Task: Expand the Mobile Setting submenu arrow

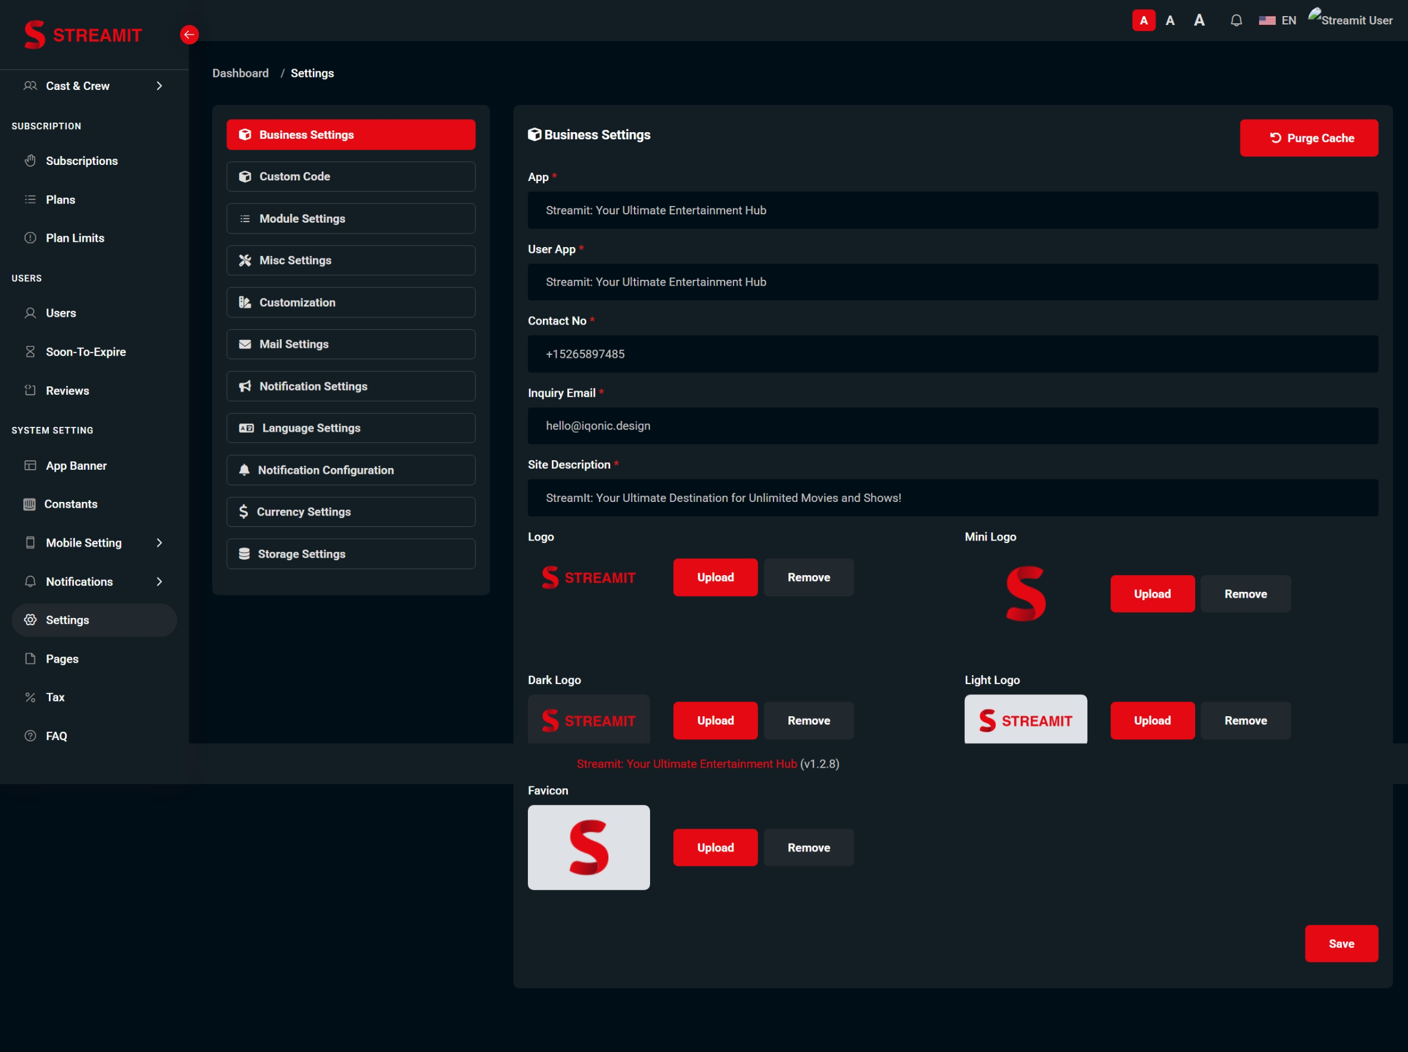Action: [x=159, y=542]
